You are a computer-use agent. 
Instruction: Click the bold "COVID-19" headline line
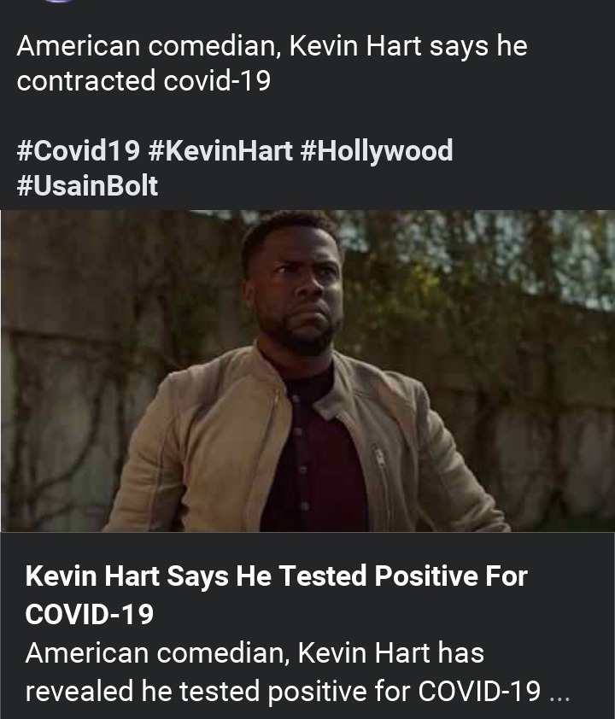pos(90,614)
